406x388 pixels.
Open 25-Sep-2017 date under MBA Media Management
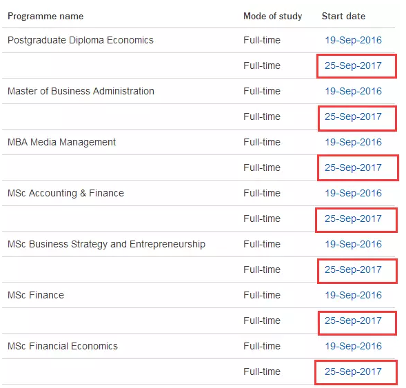tap(353, 167)
